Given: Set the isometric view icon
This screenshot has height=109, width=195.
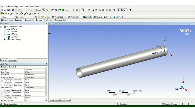Looking at the screenshot, I should pyautogui.click(x=110, y=10).
